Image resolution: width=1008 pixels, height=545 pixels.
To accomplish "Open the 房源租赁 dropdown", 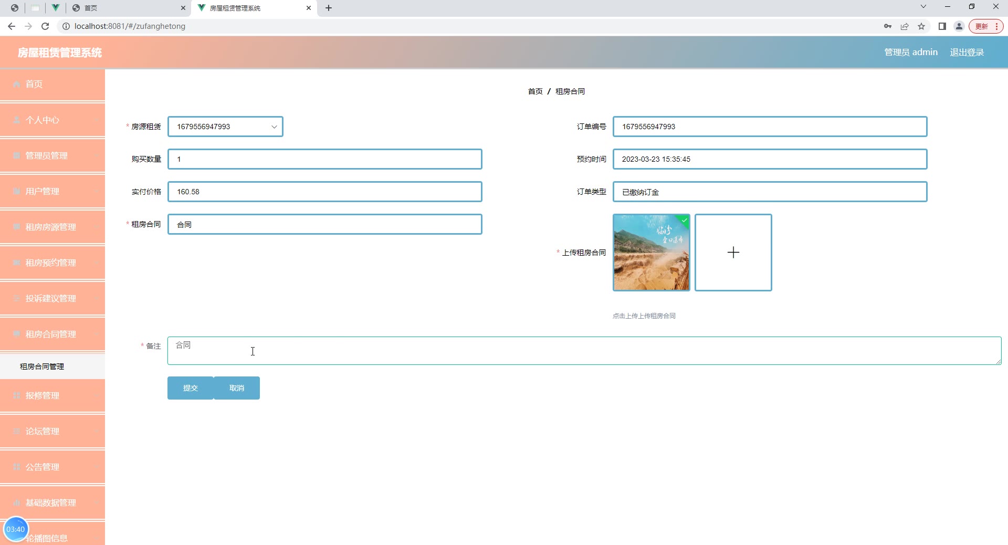I will click(225, 127).
